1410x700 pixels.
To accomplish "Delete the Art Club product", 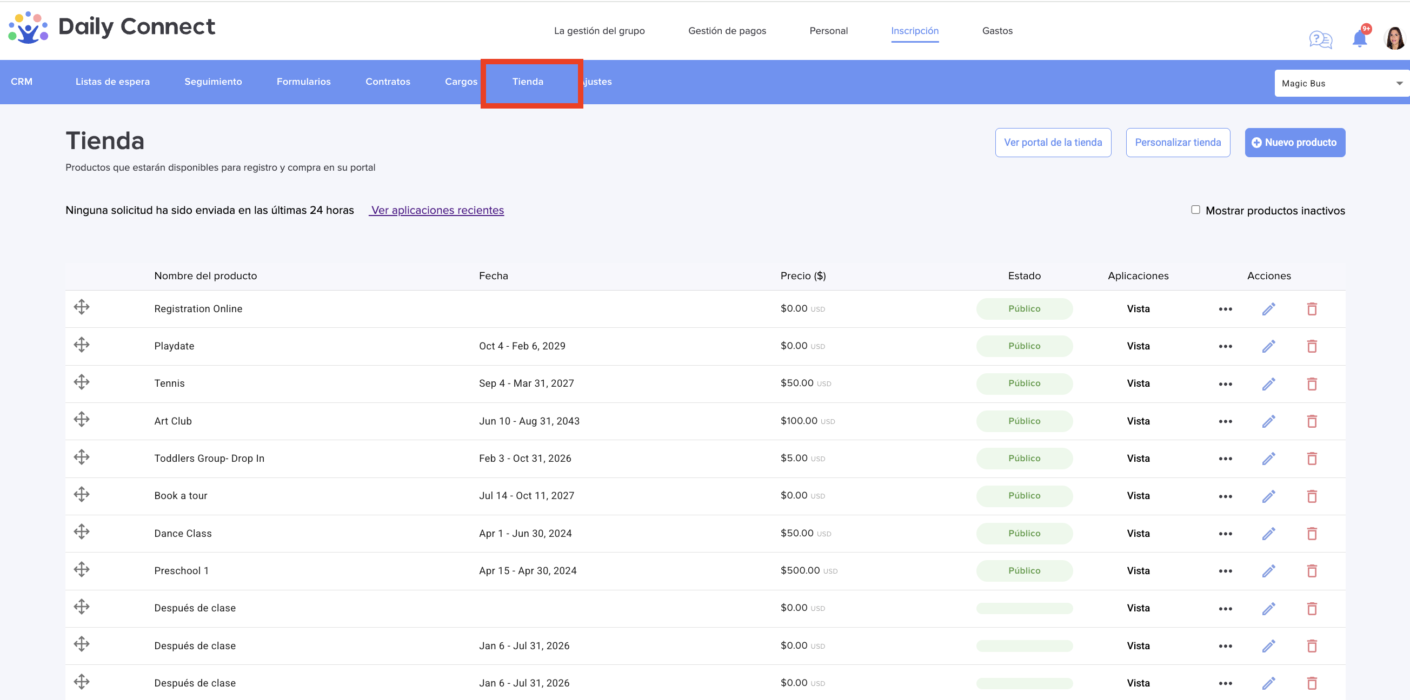I will [1312, 421].
